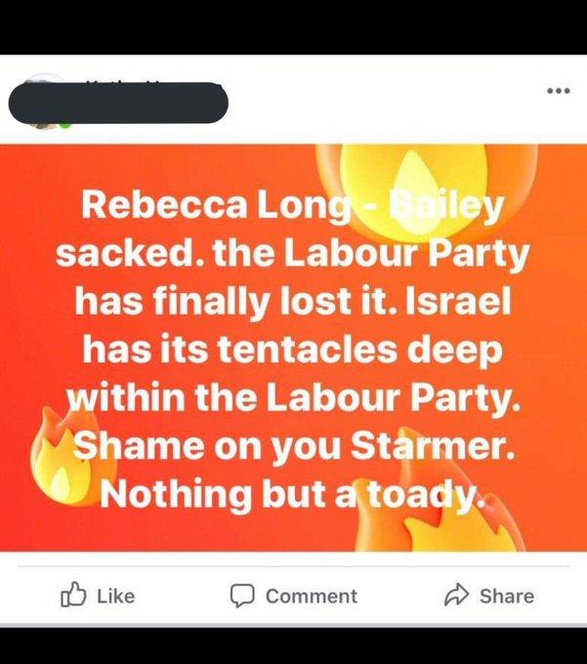Click the "within the Labour Party." line
Viewport: 587px width, 664px height.
292,396
